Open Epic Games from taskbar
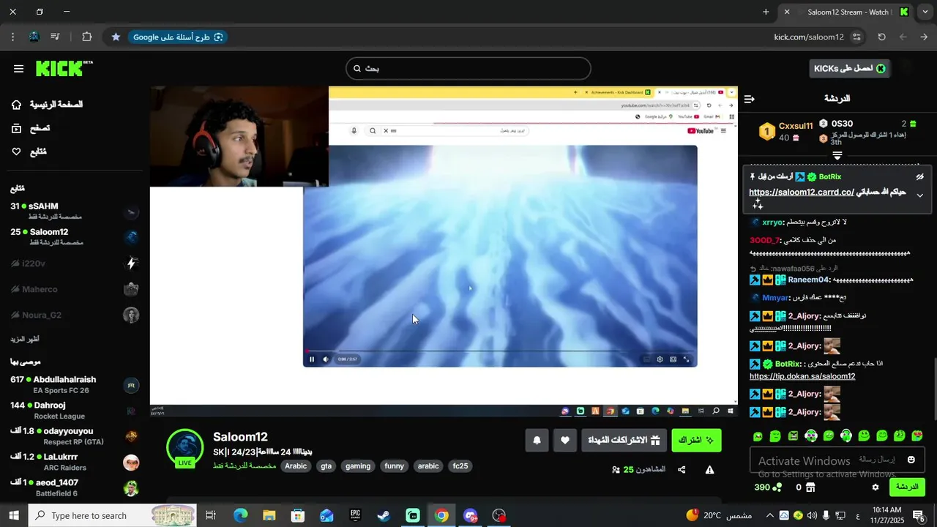 (355, 516)
